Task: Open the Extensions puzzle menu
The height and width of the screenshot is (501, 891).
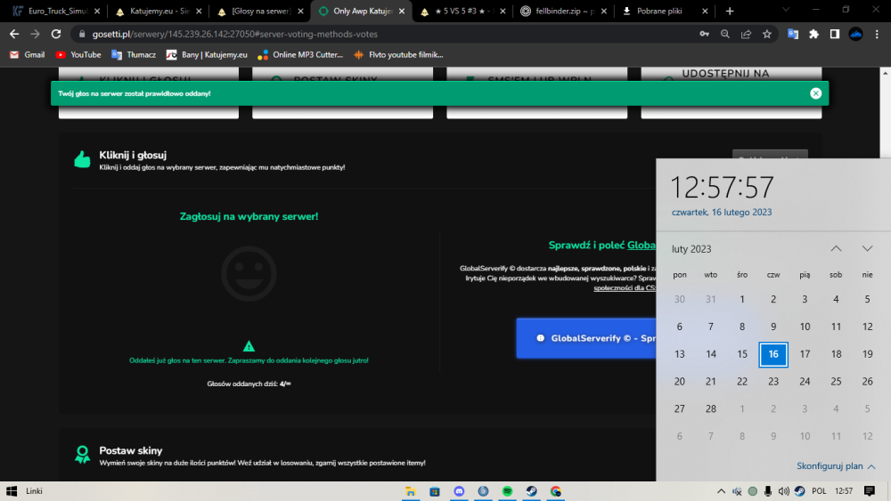Action: coord(813,34)
